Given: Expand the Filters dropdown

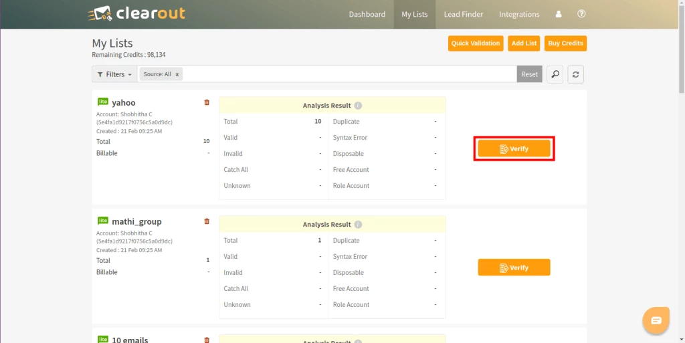Looking at the screenshot, I should point(114,74).
